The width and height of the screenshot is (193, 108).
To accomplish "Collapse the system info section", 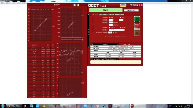I will click(x=118, y=44).
